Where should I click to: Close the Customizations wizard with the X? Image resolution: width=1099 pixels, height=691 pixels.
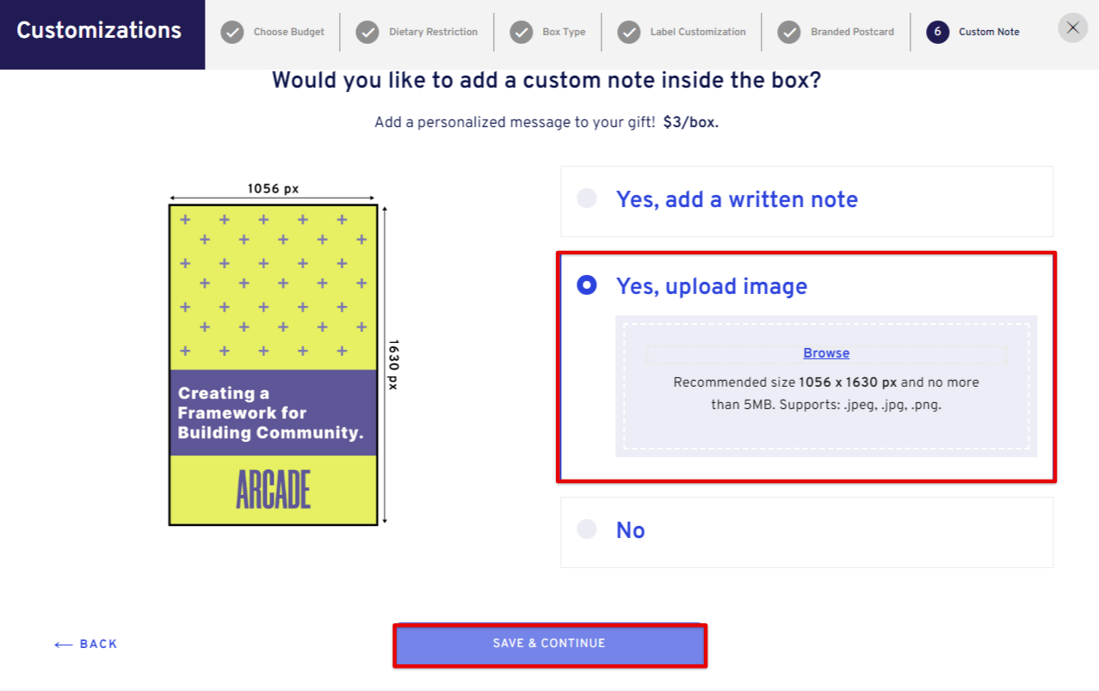coord(1072,28)
